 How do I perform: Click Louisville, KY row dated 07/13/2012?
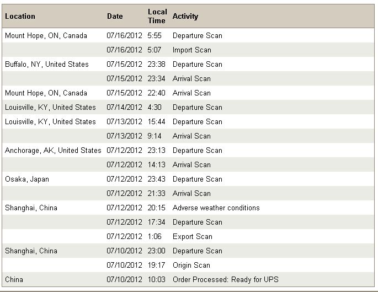pos(188,121)
